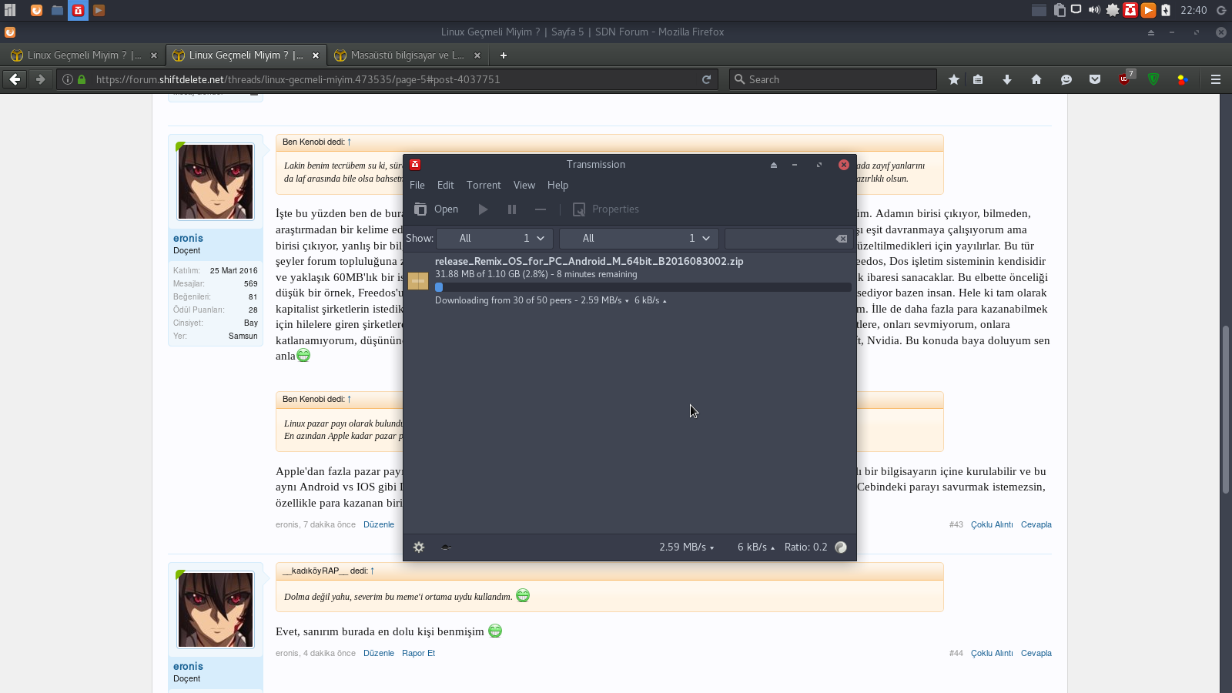Click the Firefox home icon
The height and width of the screenshot is (693, 1232).
[1036, 79]
